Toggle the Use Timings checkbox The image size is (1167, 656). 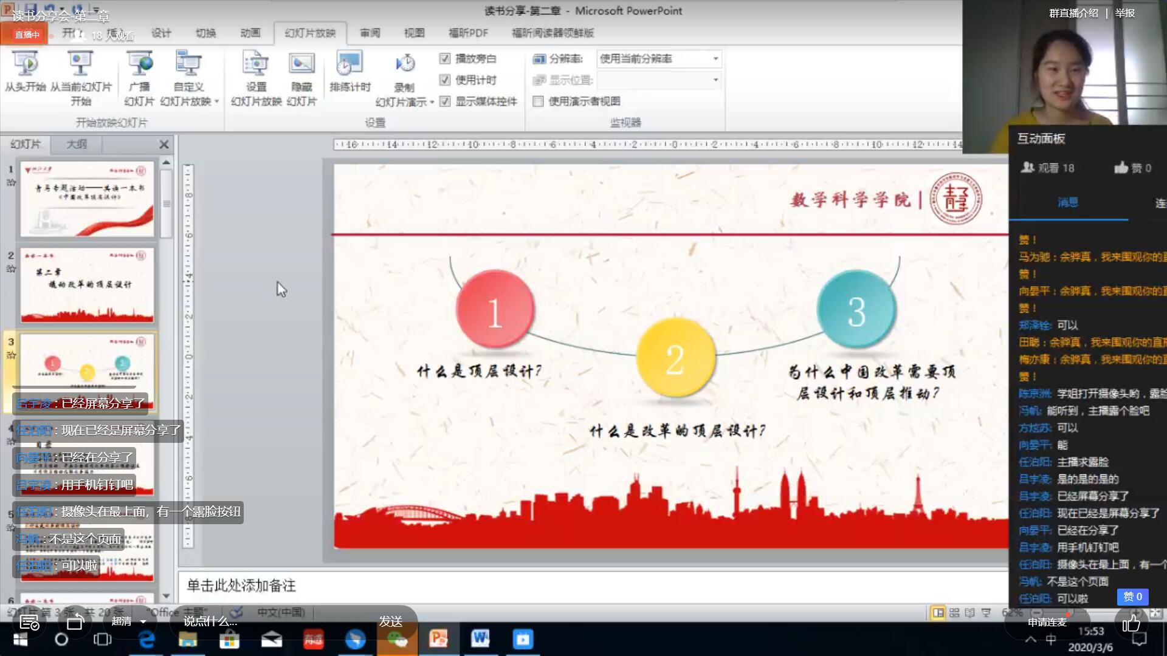coord(445,80)
